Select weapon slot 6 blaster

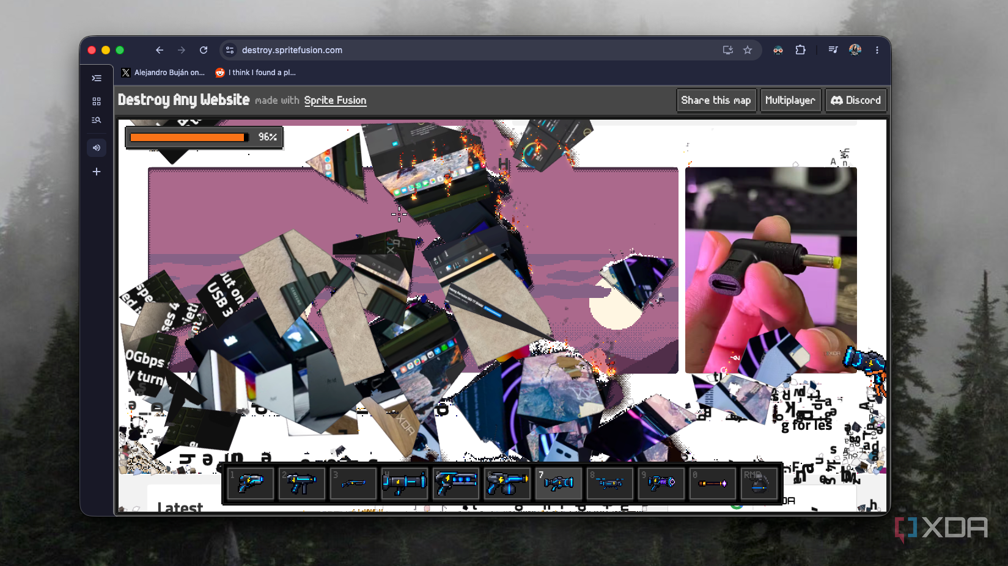click(x=507, y=483)
